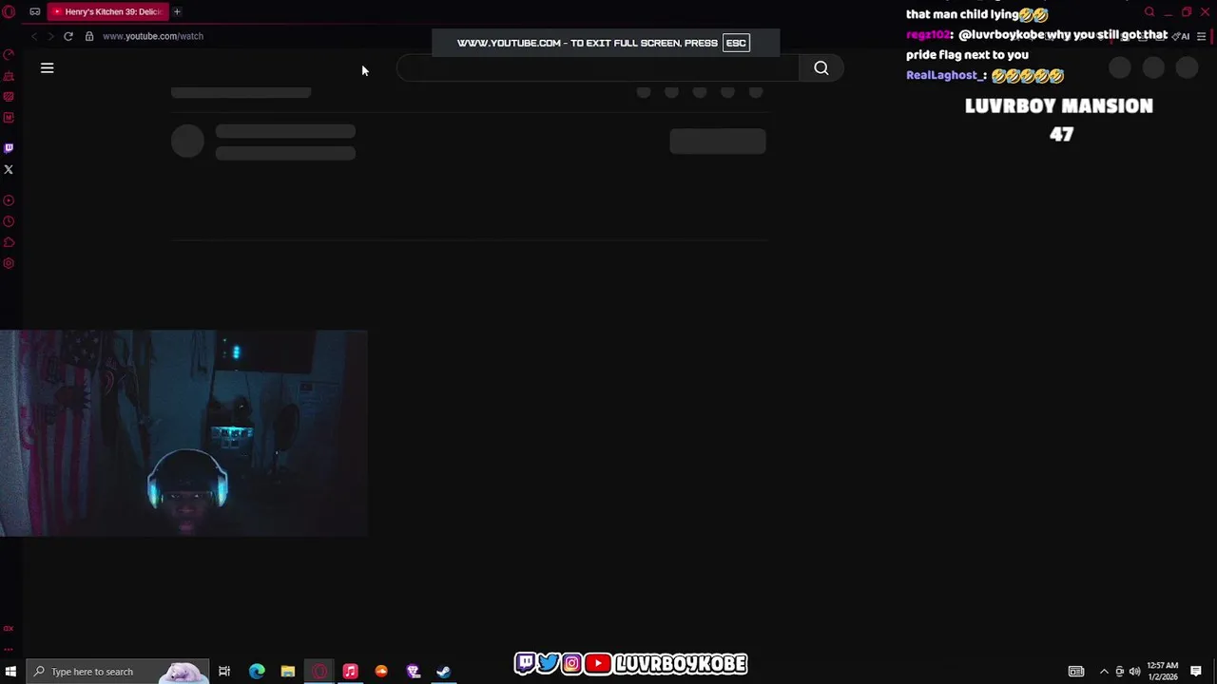The height and width of the screenshot is (684, 1217).
Task: Click the YouTube search magnifier button
Action: click(821, 68)
